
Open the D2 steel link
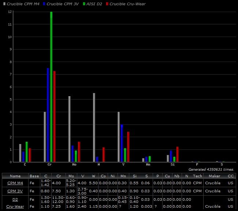tap(15, 199)
